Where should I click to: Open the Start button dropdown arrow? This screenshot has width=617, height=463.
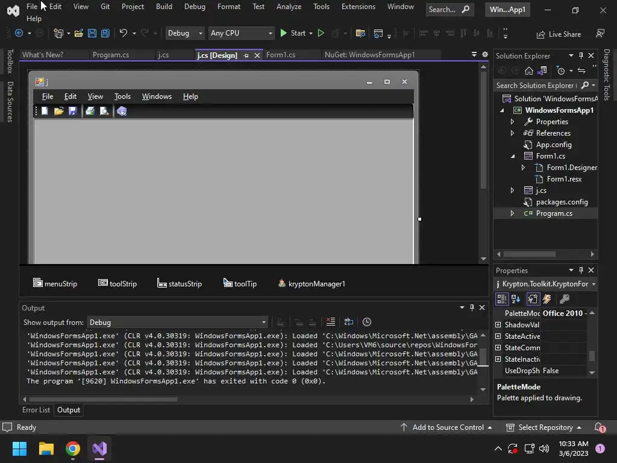coord(311,34)
